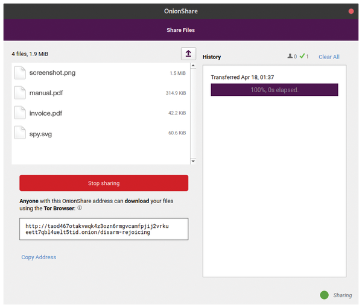
Task: Click the manual.pdf file icon
Action: [20, 93]
